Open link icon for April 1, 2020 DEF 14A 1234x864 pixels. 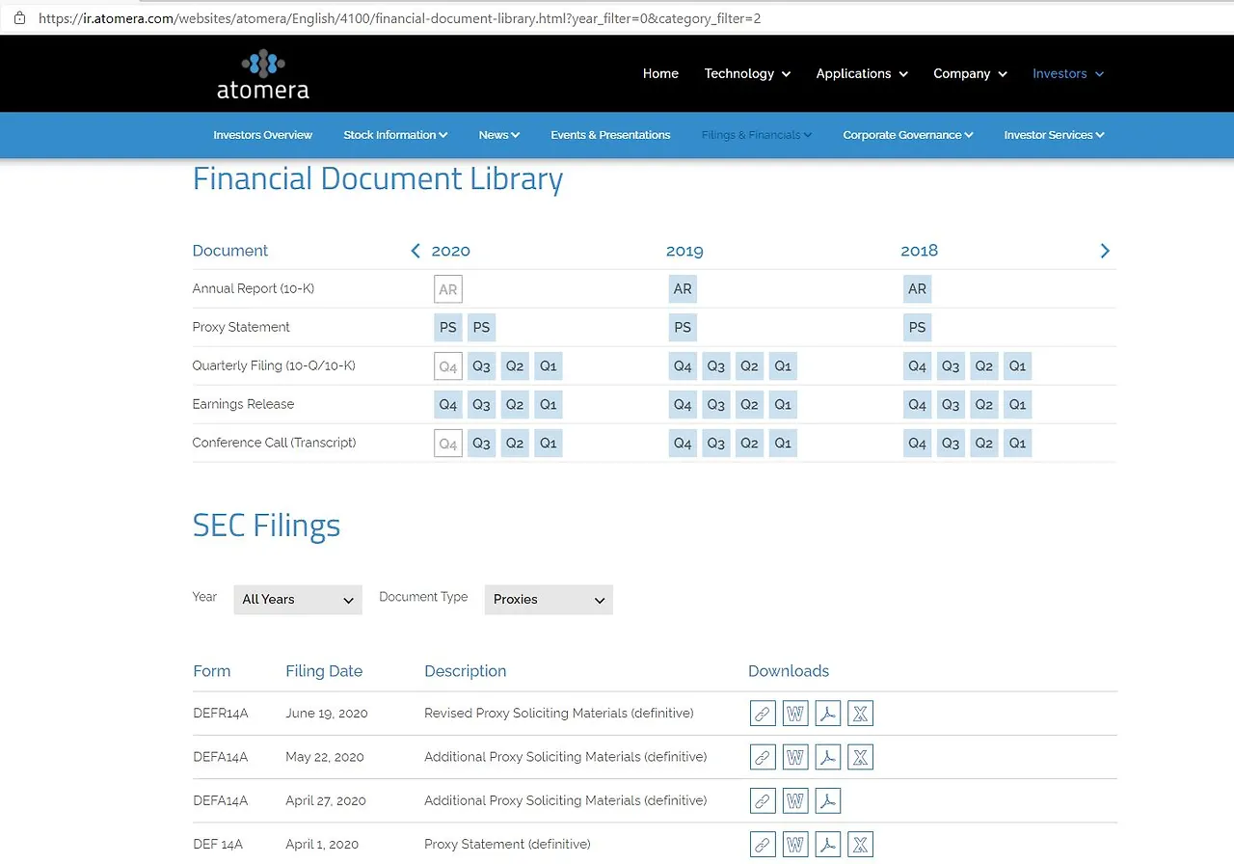point(763,845)
